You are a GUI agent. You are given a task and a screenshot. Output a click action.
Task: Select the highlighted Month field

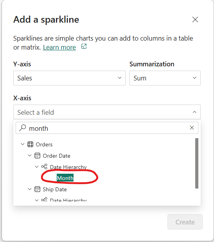click(65, 178)
